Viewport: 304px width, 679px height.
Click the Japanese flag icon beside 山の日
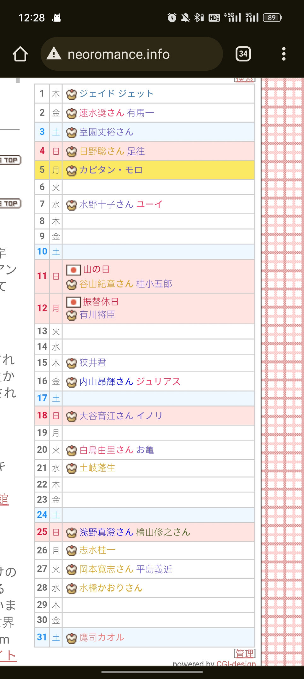click(x=73, y=270)
